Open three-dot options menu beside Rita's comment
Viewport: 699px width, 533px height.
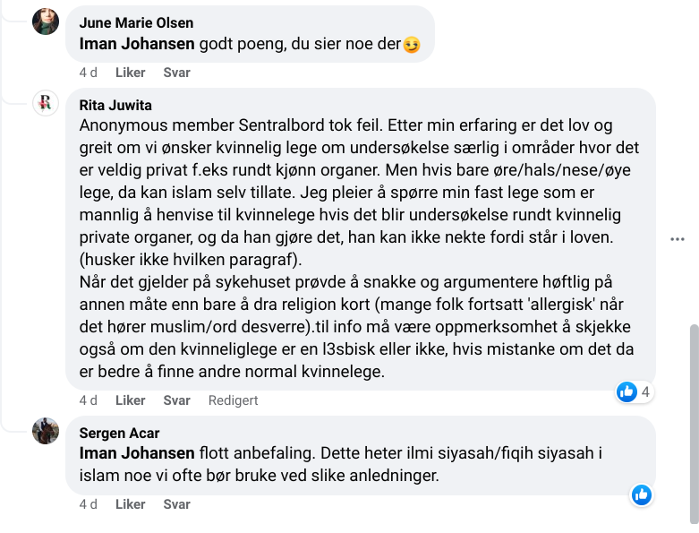pyautogui.click(x=678, y=239)
